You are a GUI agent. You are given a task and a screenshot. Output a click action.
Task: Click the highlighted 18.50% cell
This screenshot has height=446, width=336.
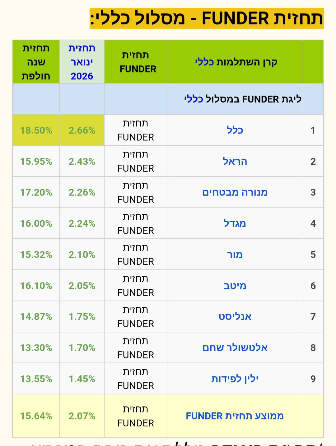(36, 130)
